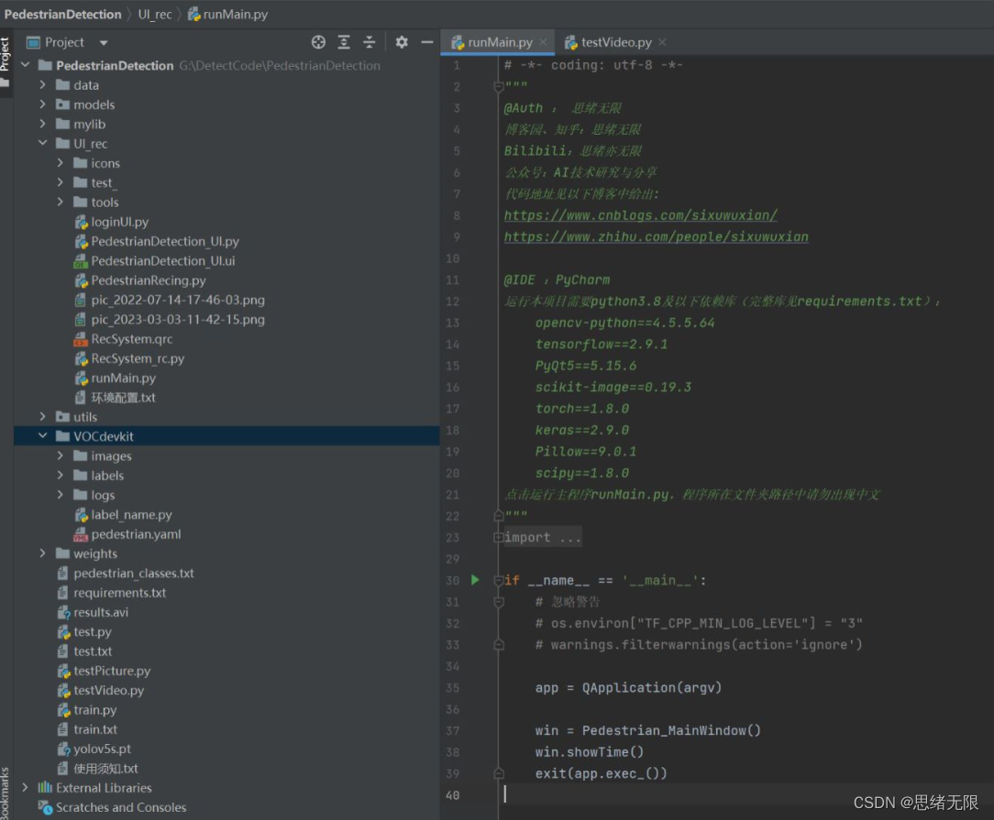Expand the models folder
The width and height of the screenshot is (994, 820).
(x=42, y=104)
